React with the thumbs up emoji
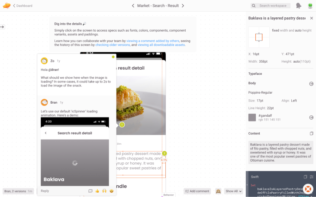 (97, 191)
